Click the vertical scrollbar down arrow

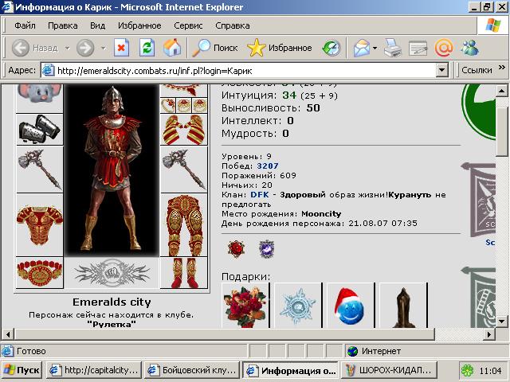tap(501, 321)
